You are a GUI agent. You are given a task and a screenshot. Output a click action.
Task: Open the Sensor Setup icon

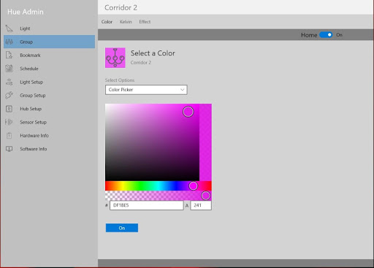(x=9, y=122)
